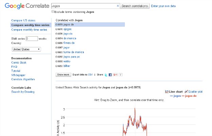Viewport: 212px width, 136px height.
Task: Open the Comic Book documentation link
Action: pyautogui.click(x=19, y=63)
